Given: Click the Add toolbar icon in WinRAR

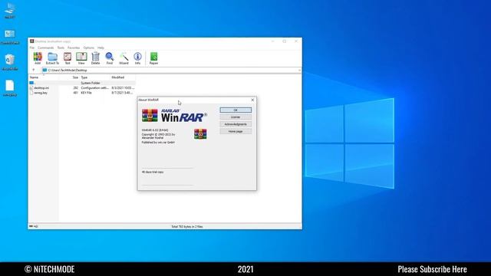Looking at the screenshot, I should pyautogui.click(x=38, y=58).
